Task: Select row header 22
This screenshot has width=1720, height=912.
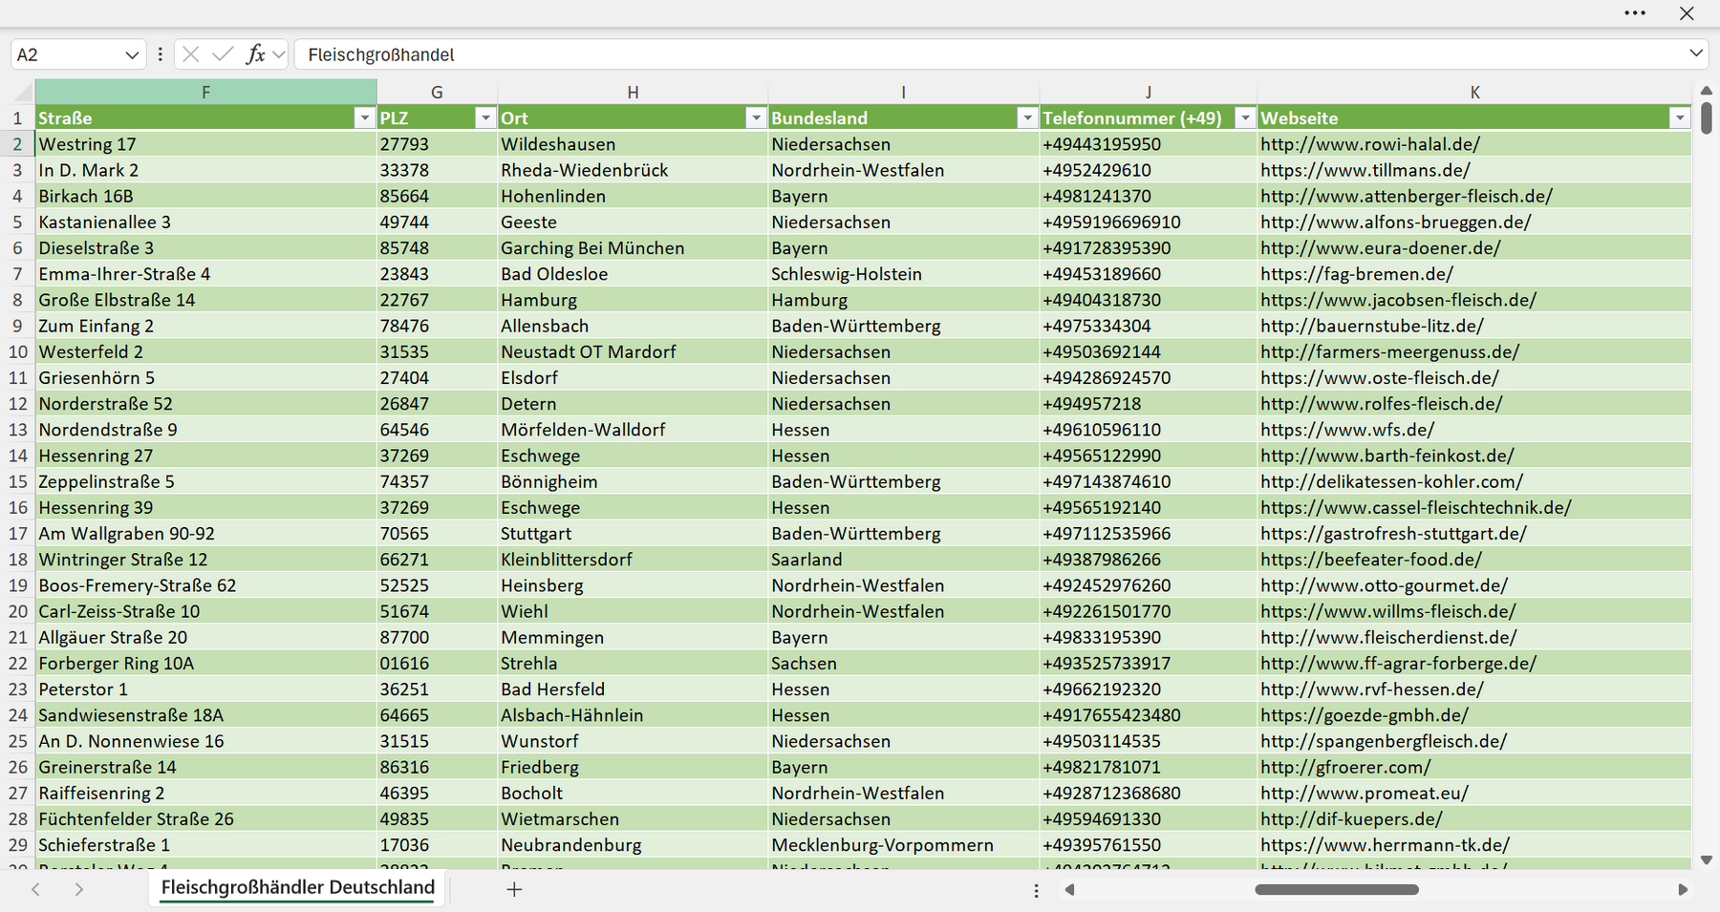Action: (17, 664)
